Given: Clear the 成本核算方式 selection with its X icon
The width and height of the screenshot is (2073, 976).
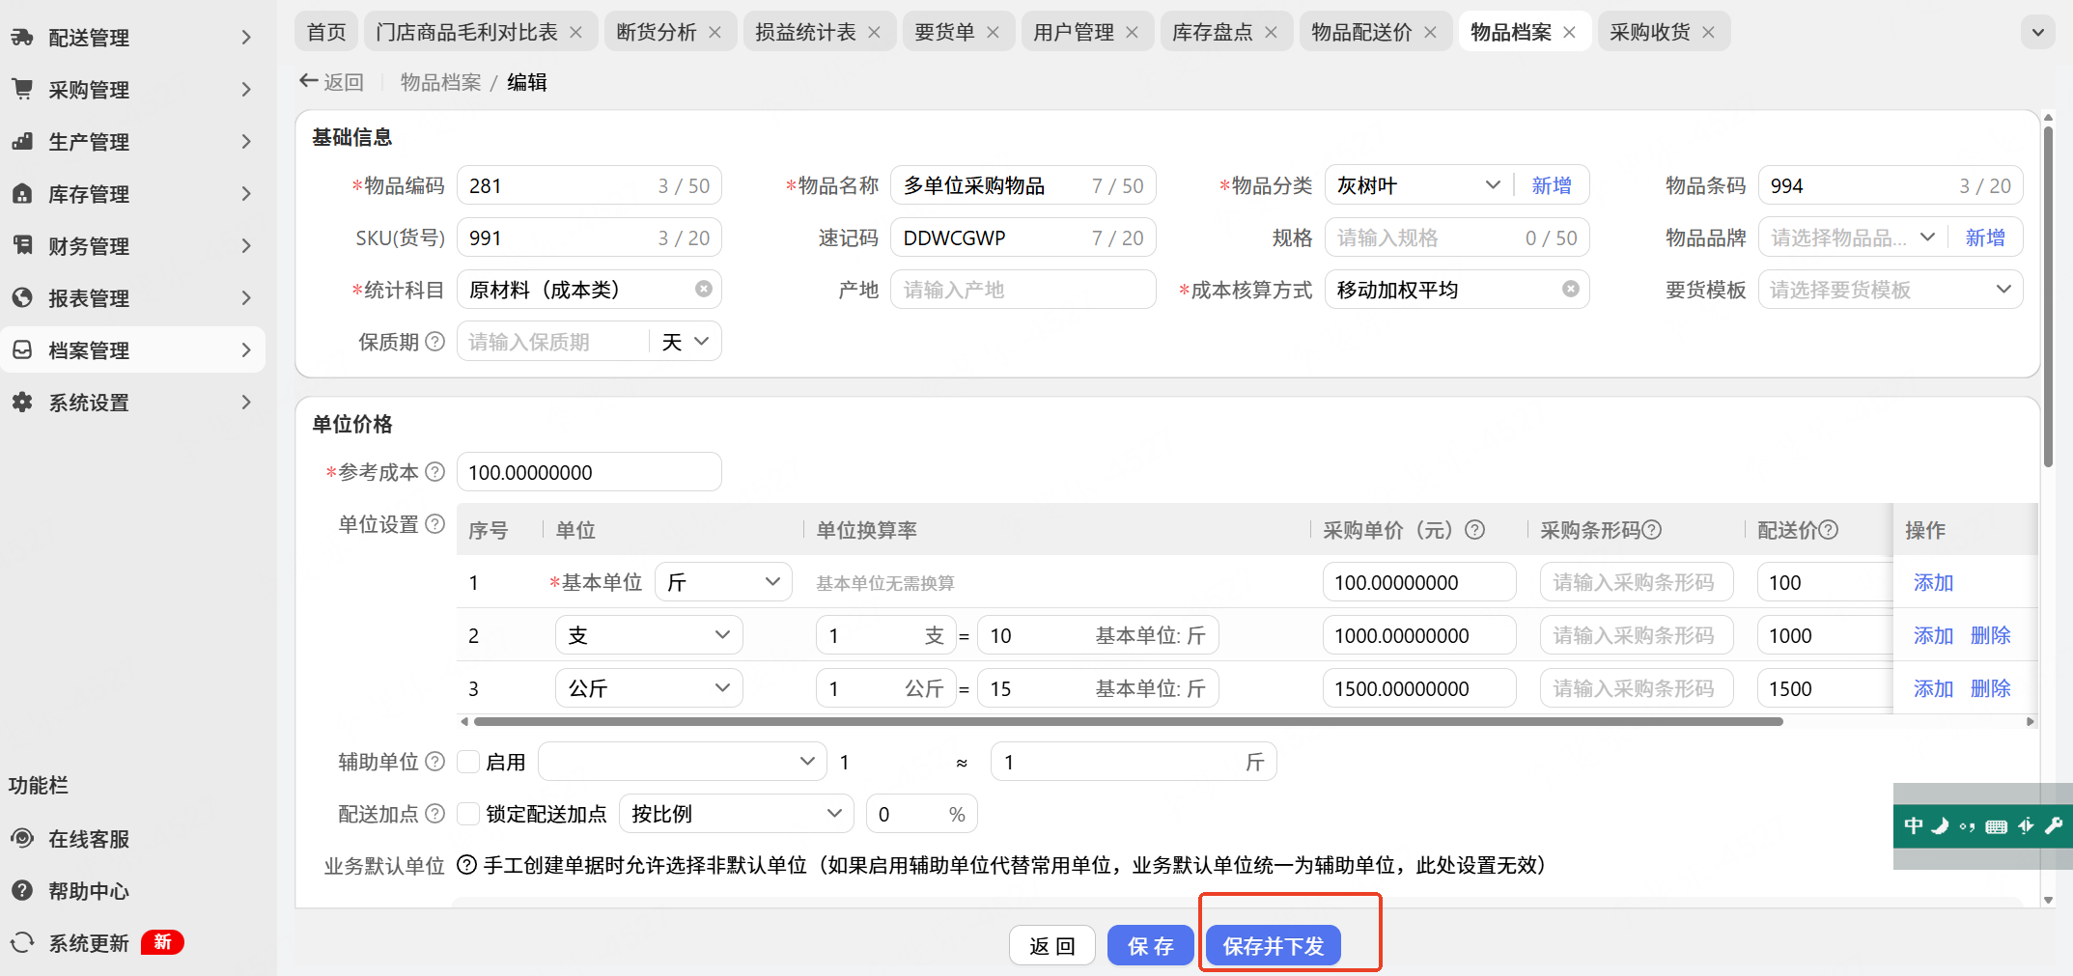Looking at the screenshot, I should [1571, 290].
